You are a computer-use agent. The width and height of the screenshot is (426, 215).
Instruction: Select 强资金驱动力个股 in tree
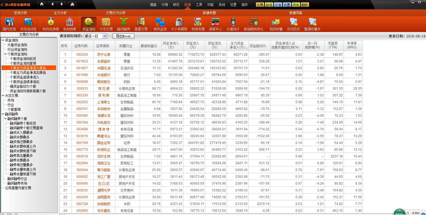23,86
